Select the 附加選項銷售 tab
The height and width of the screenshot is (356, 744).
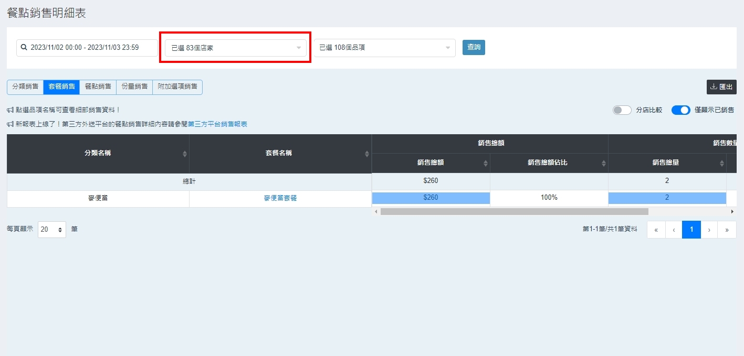click(177, 87)
